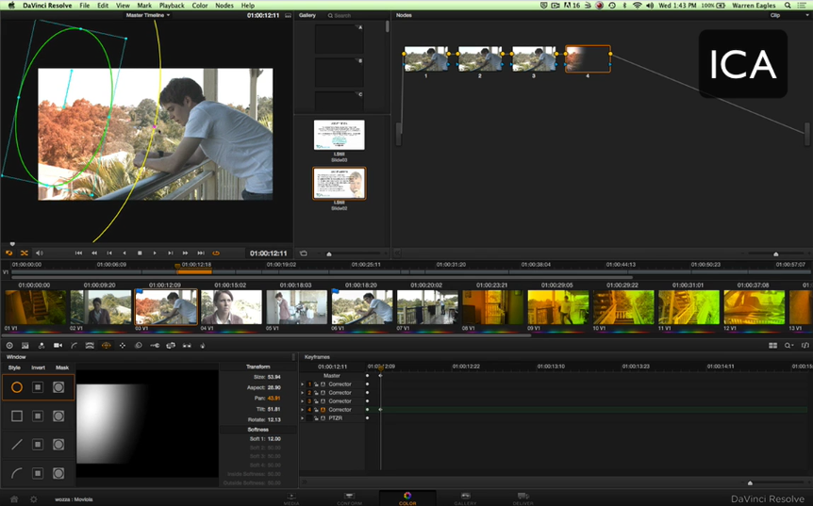Open the Project Manager home icon

click(14, 499)
